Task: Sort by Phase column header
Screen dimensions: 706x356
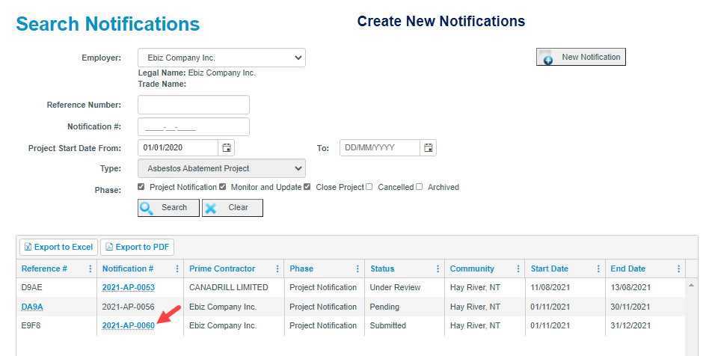Action: [x=301, y=268]
